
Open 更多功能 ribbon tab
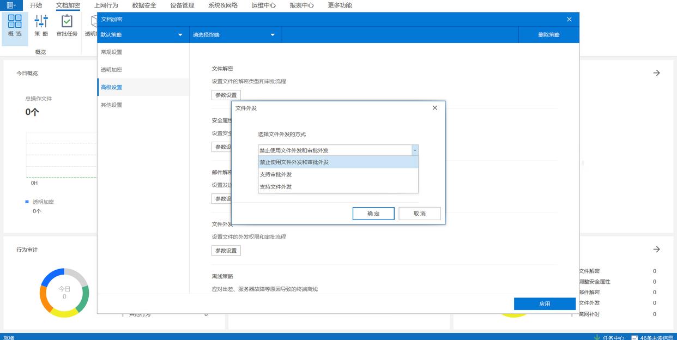pyautogui.click(x=340, y=5)
